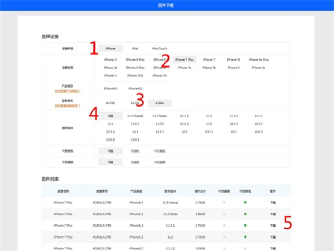Choose iPhone X in device names

110,60
